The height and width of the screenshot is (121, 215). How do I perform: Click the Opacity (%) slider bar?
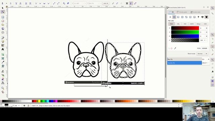tap(184, 63)
